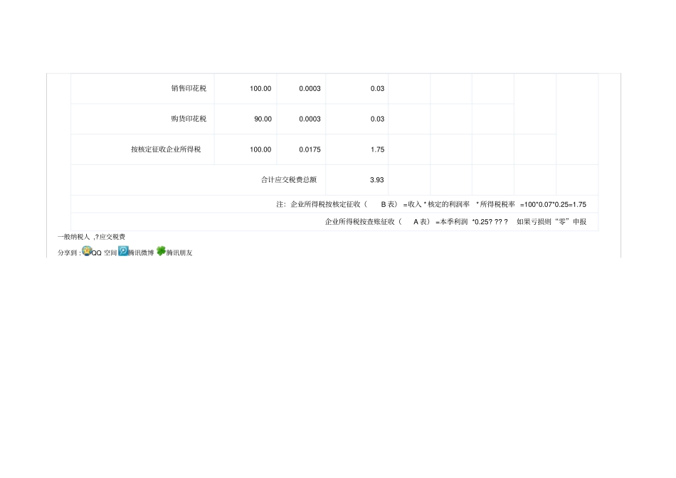Open the 腾讯微博 share link
The width and height of the screenshot is (676, 478).
141,253
